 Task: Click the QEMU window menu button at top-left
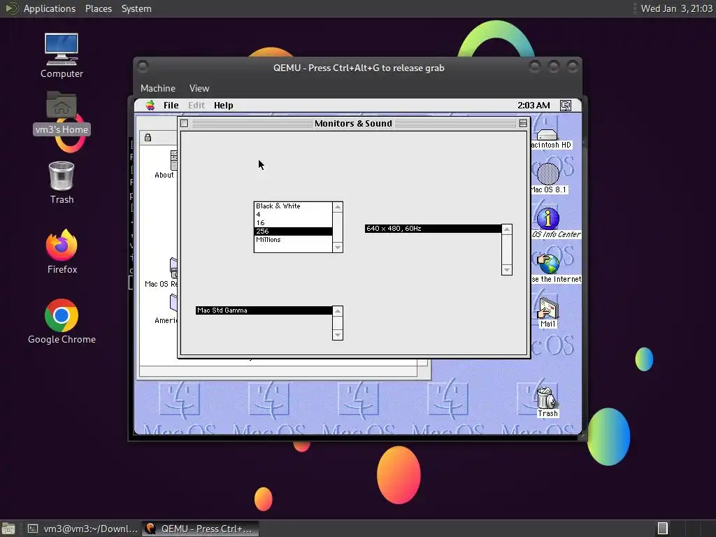click(143, 66)
